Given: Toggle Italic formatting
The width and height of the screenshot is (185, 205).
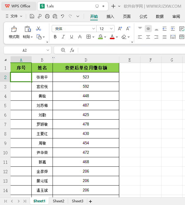Looking at the screenshot, I should pos(63,37).
